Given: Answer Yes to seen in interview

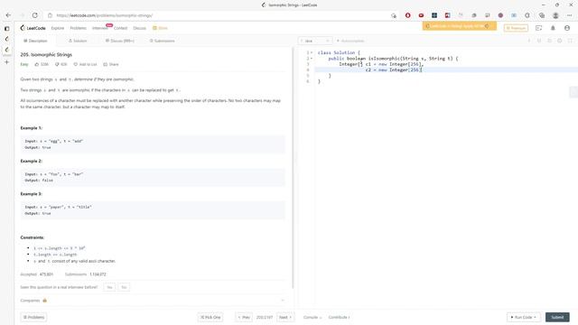Looking at the screenshot, I should pos(109,287).
